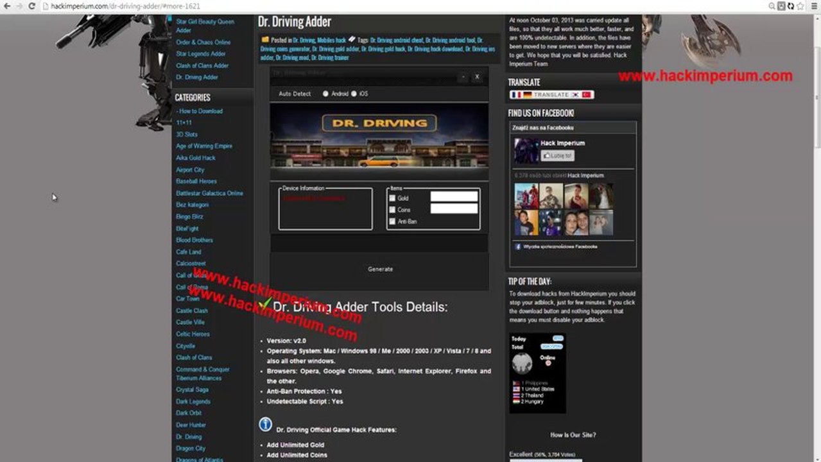Image resolution: width=821 pixels, height=462 pixels.
Task: Open the Star Legends Adder link
Action: click(x=201, y=54)
